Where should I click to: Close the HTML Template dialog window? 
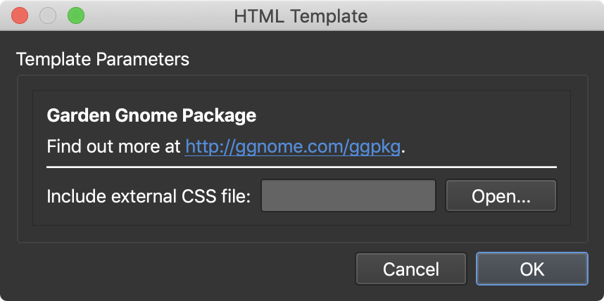20,15
